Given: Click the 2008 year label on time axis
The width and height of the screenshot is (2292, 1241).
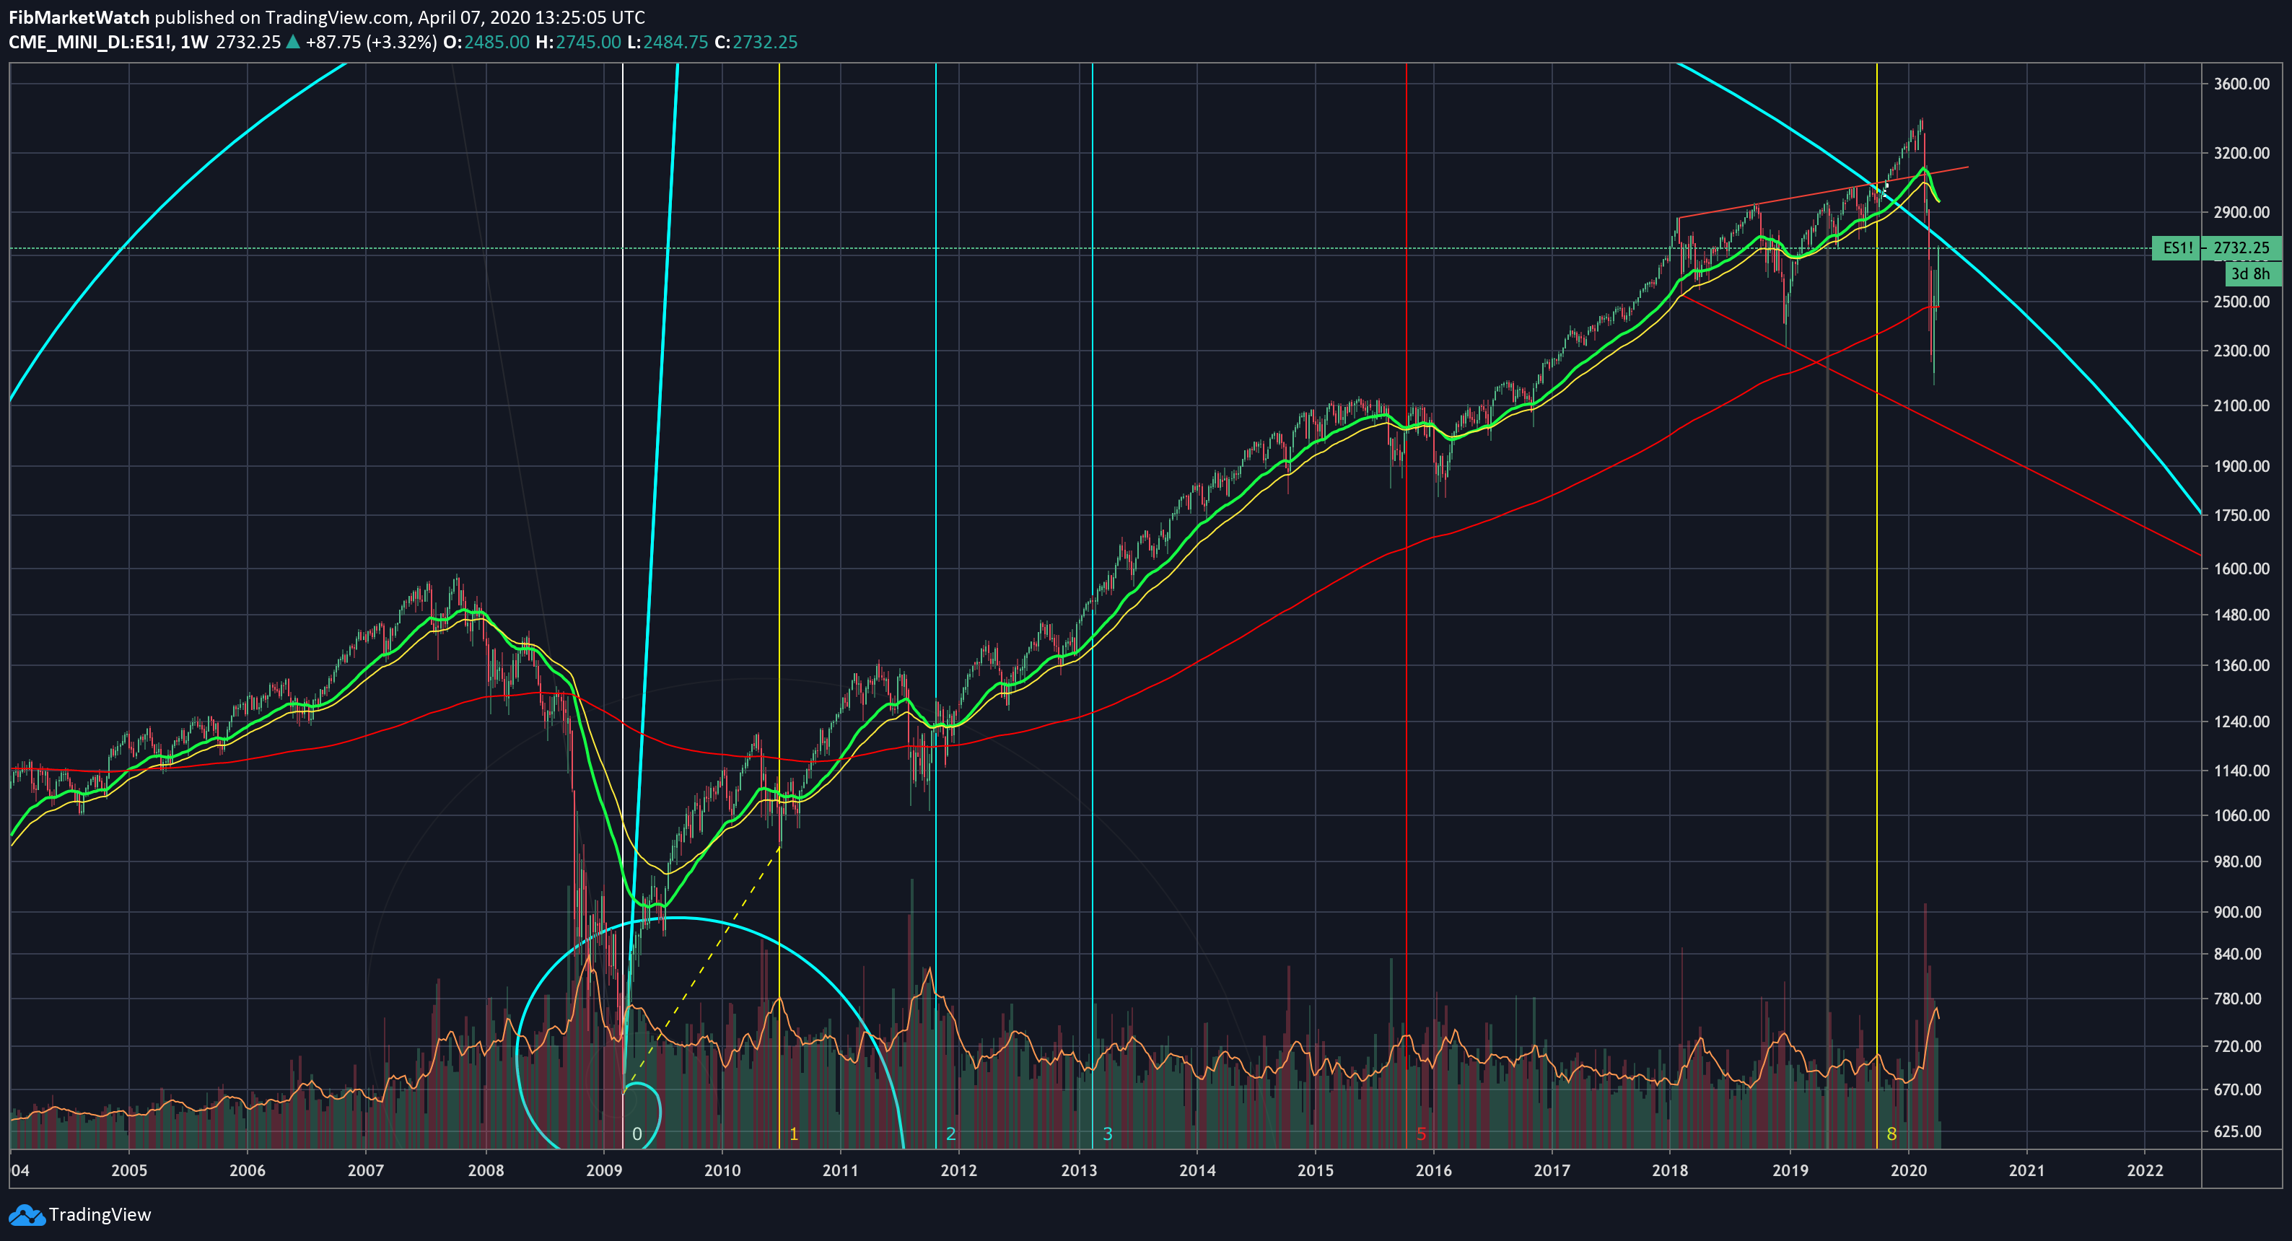Looking at the screenshot, I should [x=486, y=1170].
